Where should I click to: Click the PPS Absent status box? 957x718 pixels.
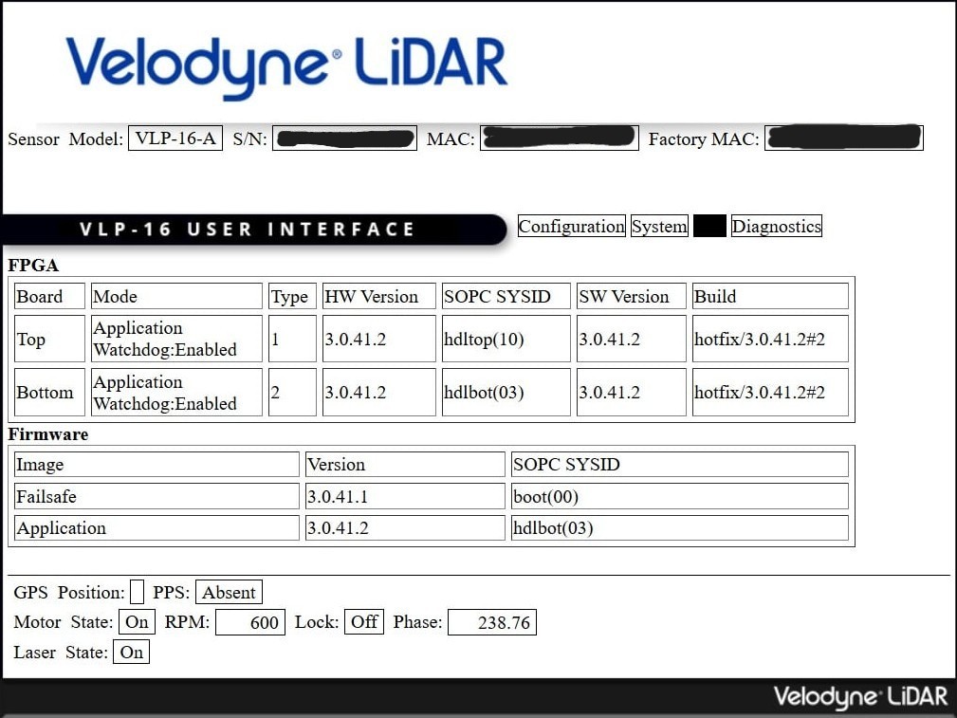(229, 592)
